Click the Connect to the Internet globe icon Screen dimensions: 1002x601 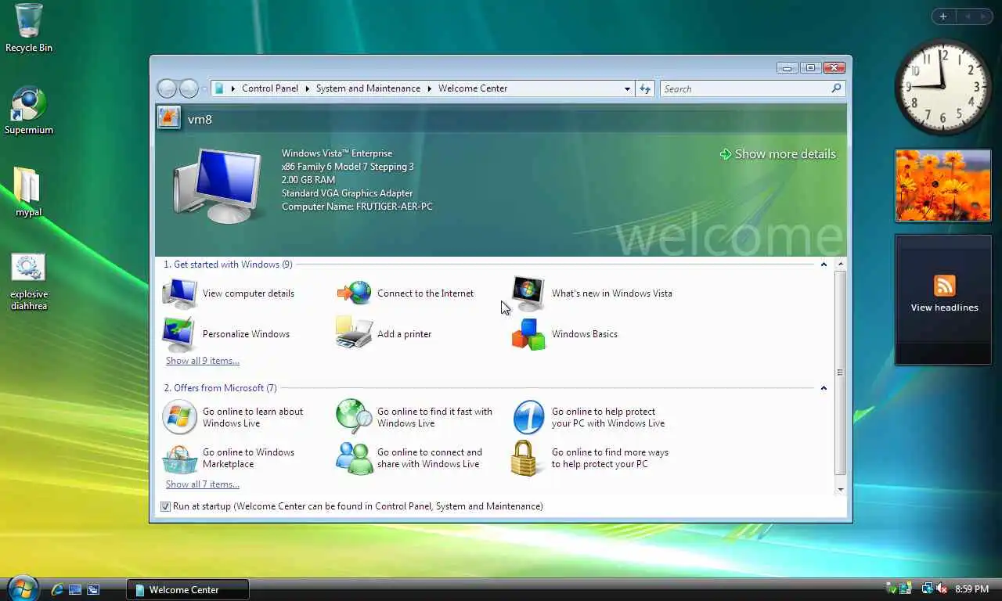coord(354,293)
